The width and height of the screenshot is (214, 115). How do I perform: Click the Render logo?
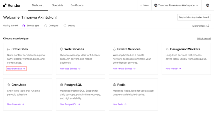click(12, 5)
